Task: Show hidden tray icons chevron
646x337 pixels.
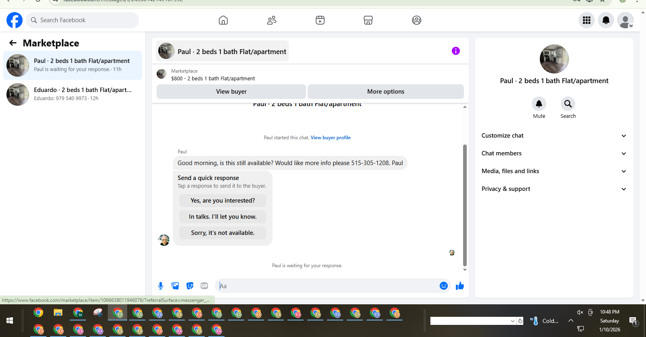Action: [571, 320]
